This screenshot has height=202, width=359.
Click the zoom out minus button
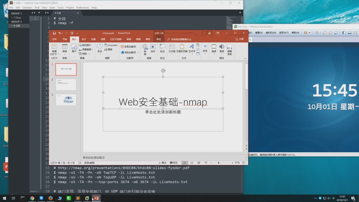pos(211,163)
